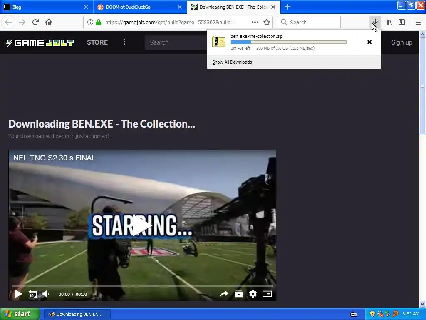The width and height of the screenshot is (426, 320).
Task: Click the video player bottom play button
Action: (18, 294)
